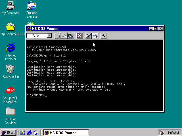Image resolution: width=182 pixels, height=136 pixels.
Task: Click Show Desktop in Quick Launch
Action: click(x=23, y=133)
